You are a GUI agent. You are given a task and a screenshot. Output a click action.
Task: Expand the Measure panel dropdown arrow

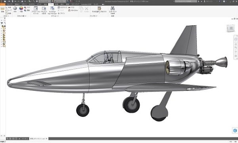click(x=8, y=16)
